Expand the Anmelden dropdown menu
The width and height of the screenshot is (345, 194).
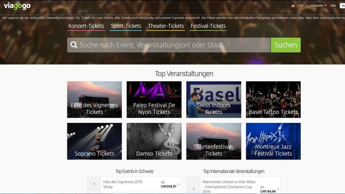319,6
